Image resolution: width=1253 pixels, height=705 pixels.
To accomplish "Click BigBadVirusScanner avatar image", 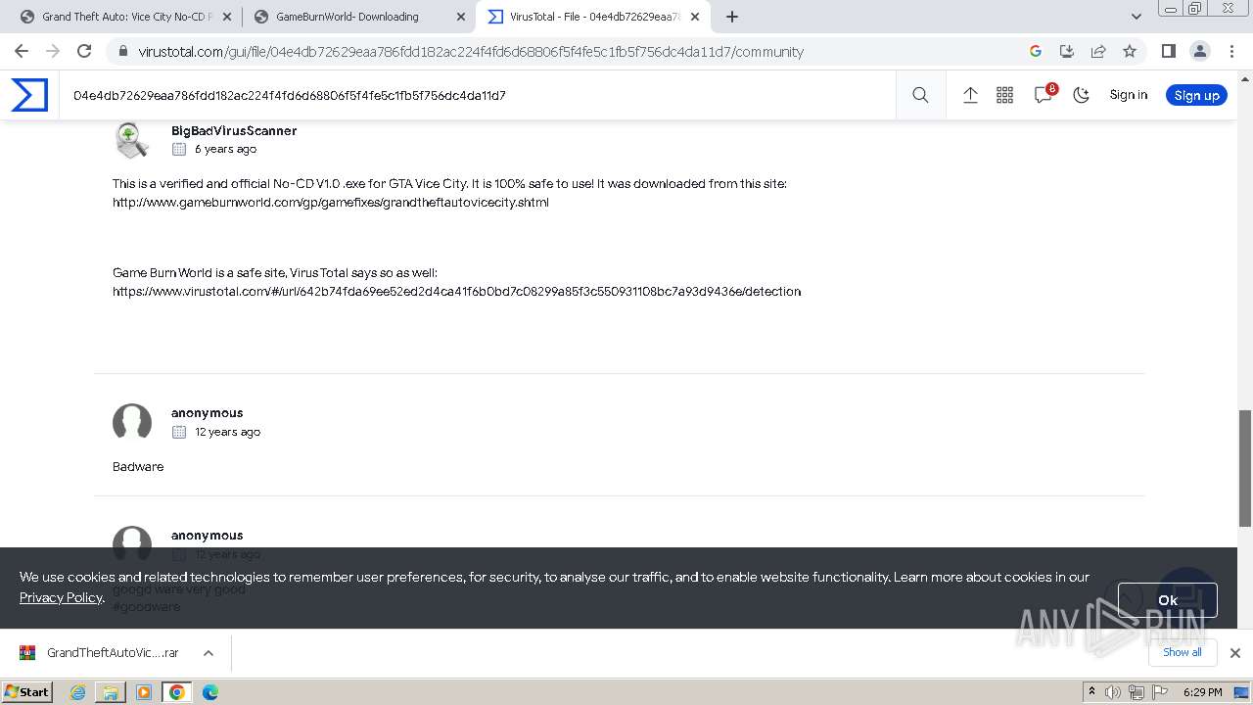I will [132, 140].
